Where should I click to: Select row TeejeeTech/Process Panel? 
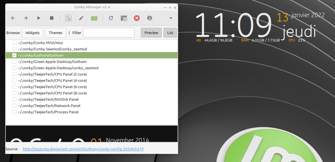(x=92, y=112)
